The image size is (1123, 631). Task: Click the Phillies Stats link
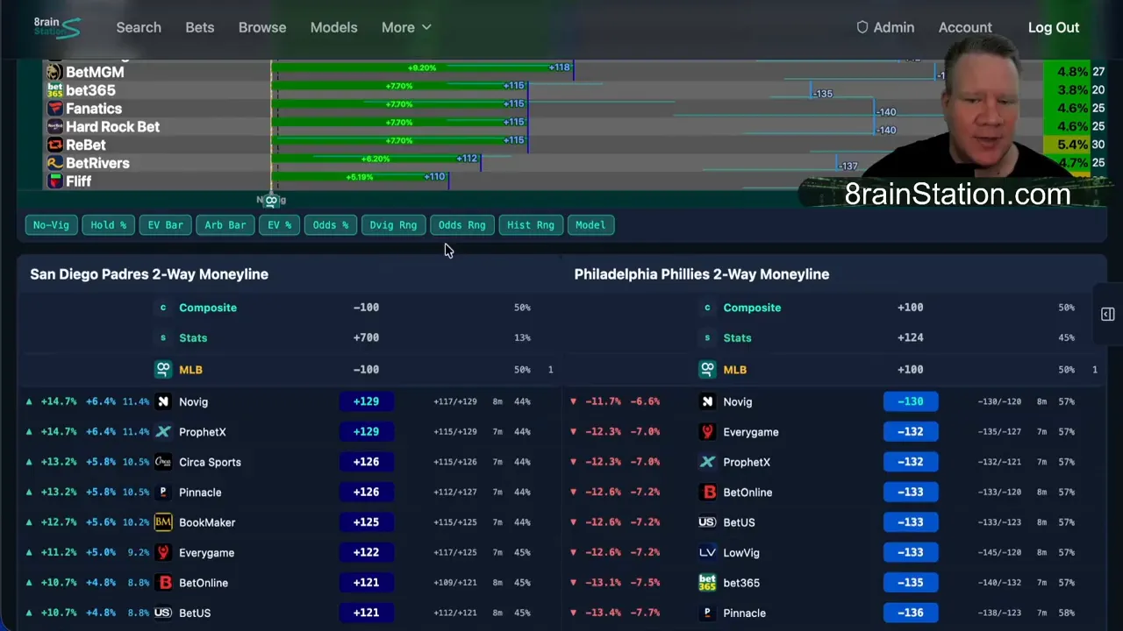[x=737, y=337]
